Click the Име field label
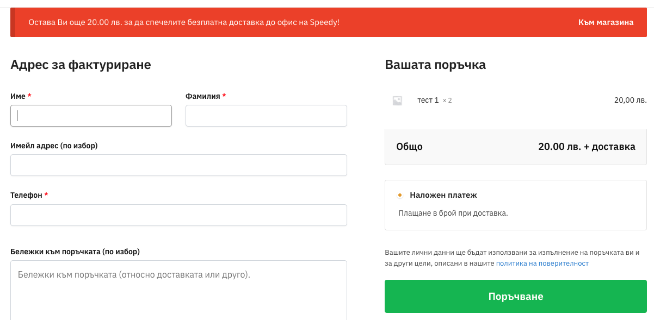Image resolution: width=654 pixels, height=320 pixels. tap(18, 96)
